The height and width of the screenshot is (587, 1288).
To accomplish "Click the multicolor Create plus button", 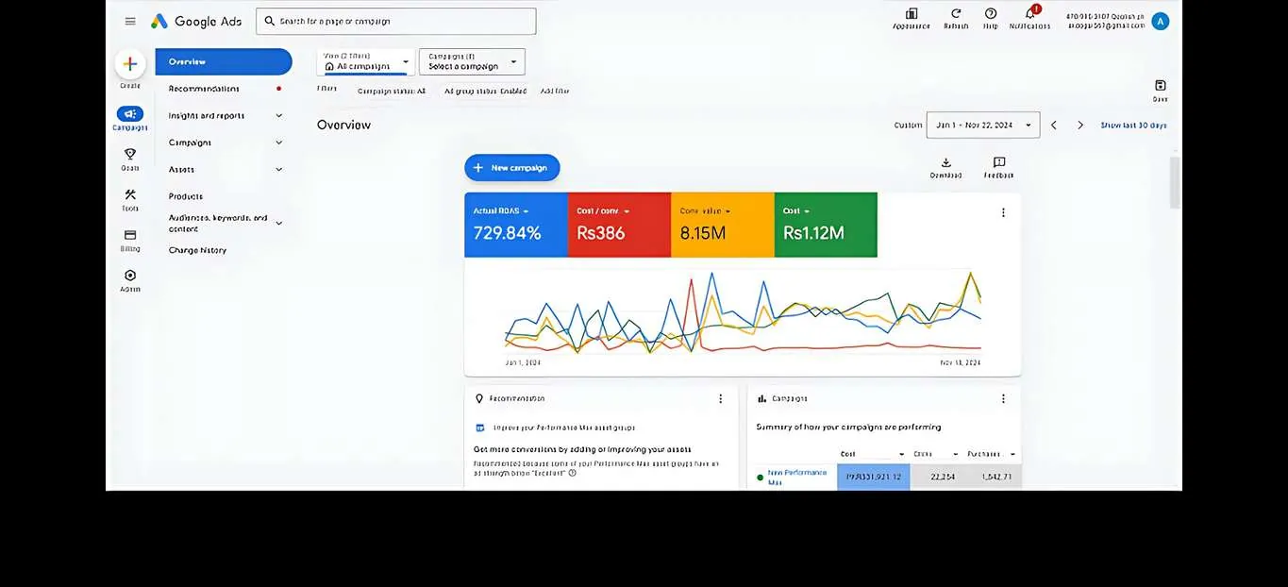I will point(130,64).
